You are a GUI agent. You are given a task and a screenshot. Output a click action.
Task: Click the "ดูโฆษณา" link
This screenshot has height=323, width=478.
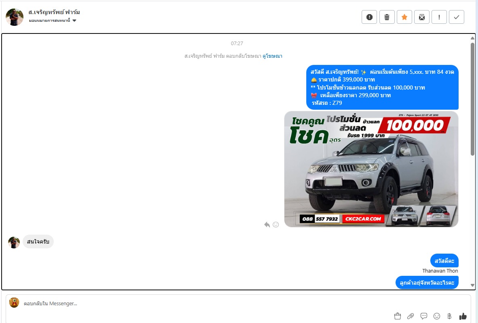(x=272, y=56)
